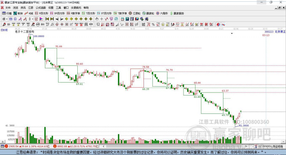286x155 pixels.
Task: Open the 公式选股 menu
Action: [x=41, y=8]
